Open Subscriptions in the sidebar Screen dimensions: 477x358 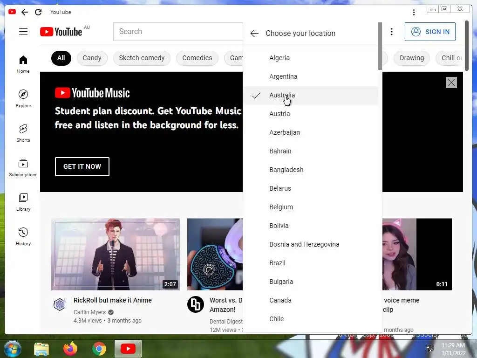point(23,167)
